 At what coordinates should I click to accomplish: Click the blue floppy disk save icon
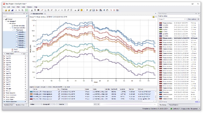click(12, 10)
